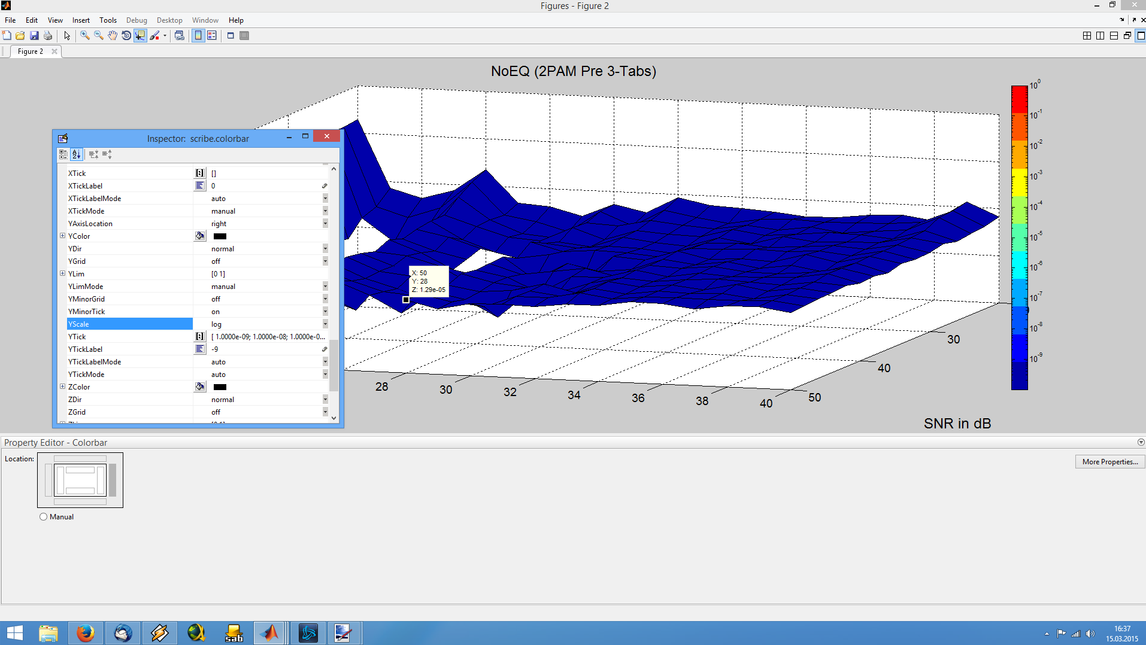The height and width of the screenshot is (645, 1146).
Task: Sort inspector properties alphabetically
Action: (76, 154)
